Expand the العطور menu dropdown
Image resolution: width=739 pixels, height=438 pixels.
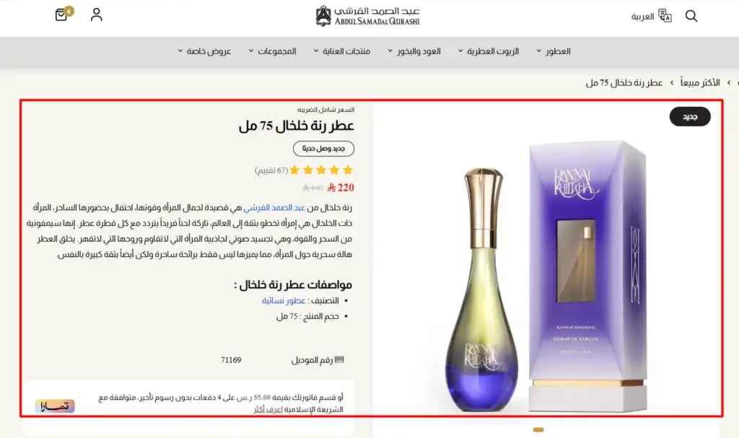(553, 51)
